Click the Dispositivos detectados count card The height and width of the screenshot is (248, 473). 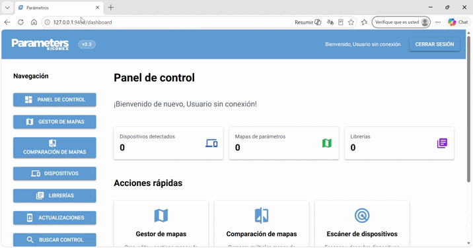click(x=168, y=143)
